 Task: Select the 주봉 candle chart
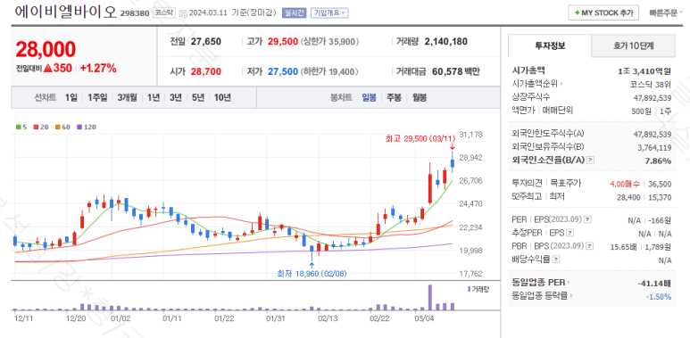(394, 97)
